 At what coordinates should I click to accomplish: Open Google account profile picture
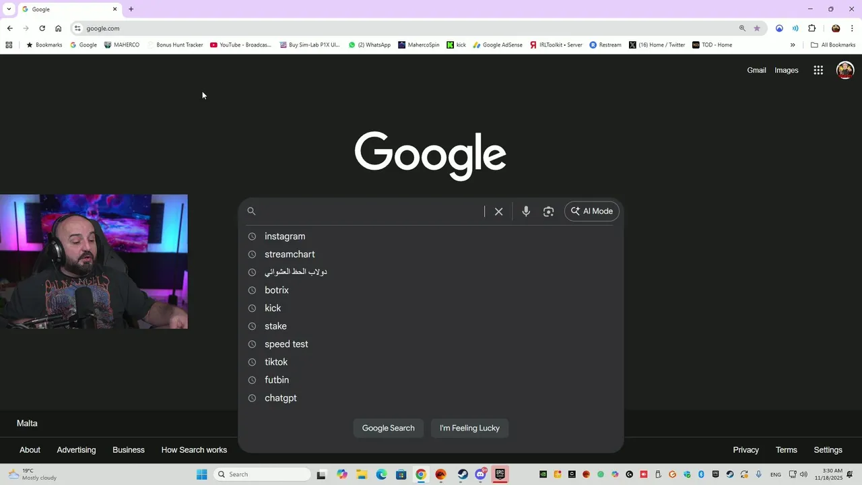845,70
